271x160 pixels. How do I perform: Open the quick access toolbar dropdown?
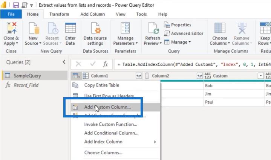pos(31,5)
